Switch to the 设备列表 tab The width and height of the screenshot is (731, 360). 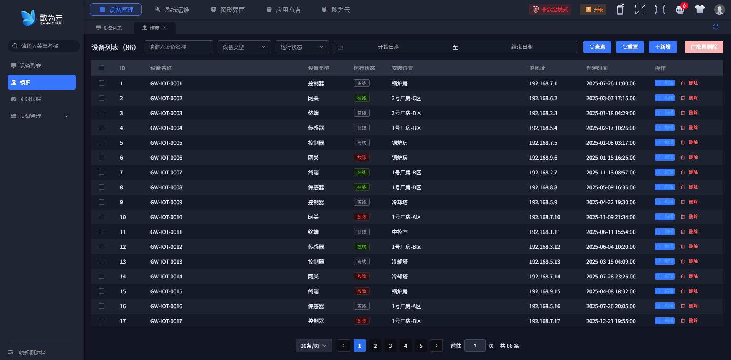point(109,28)
